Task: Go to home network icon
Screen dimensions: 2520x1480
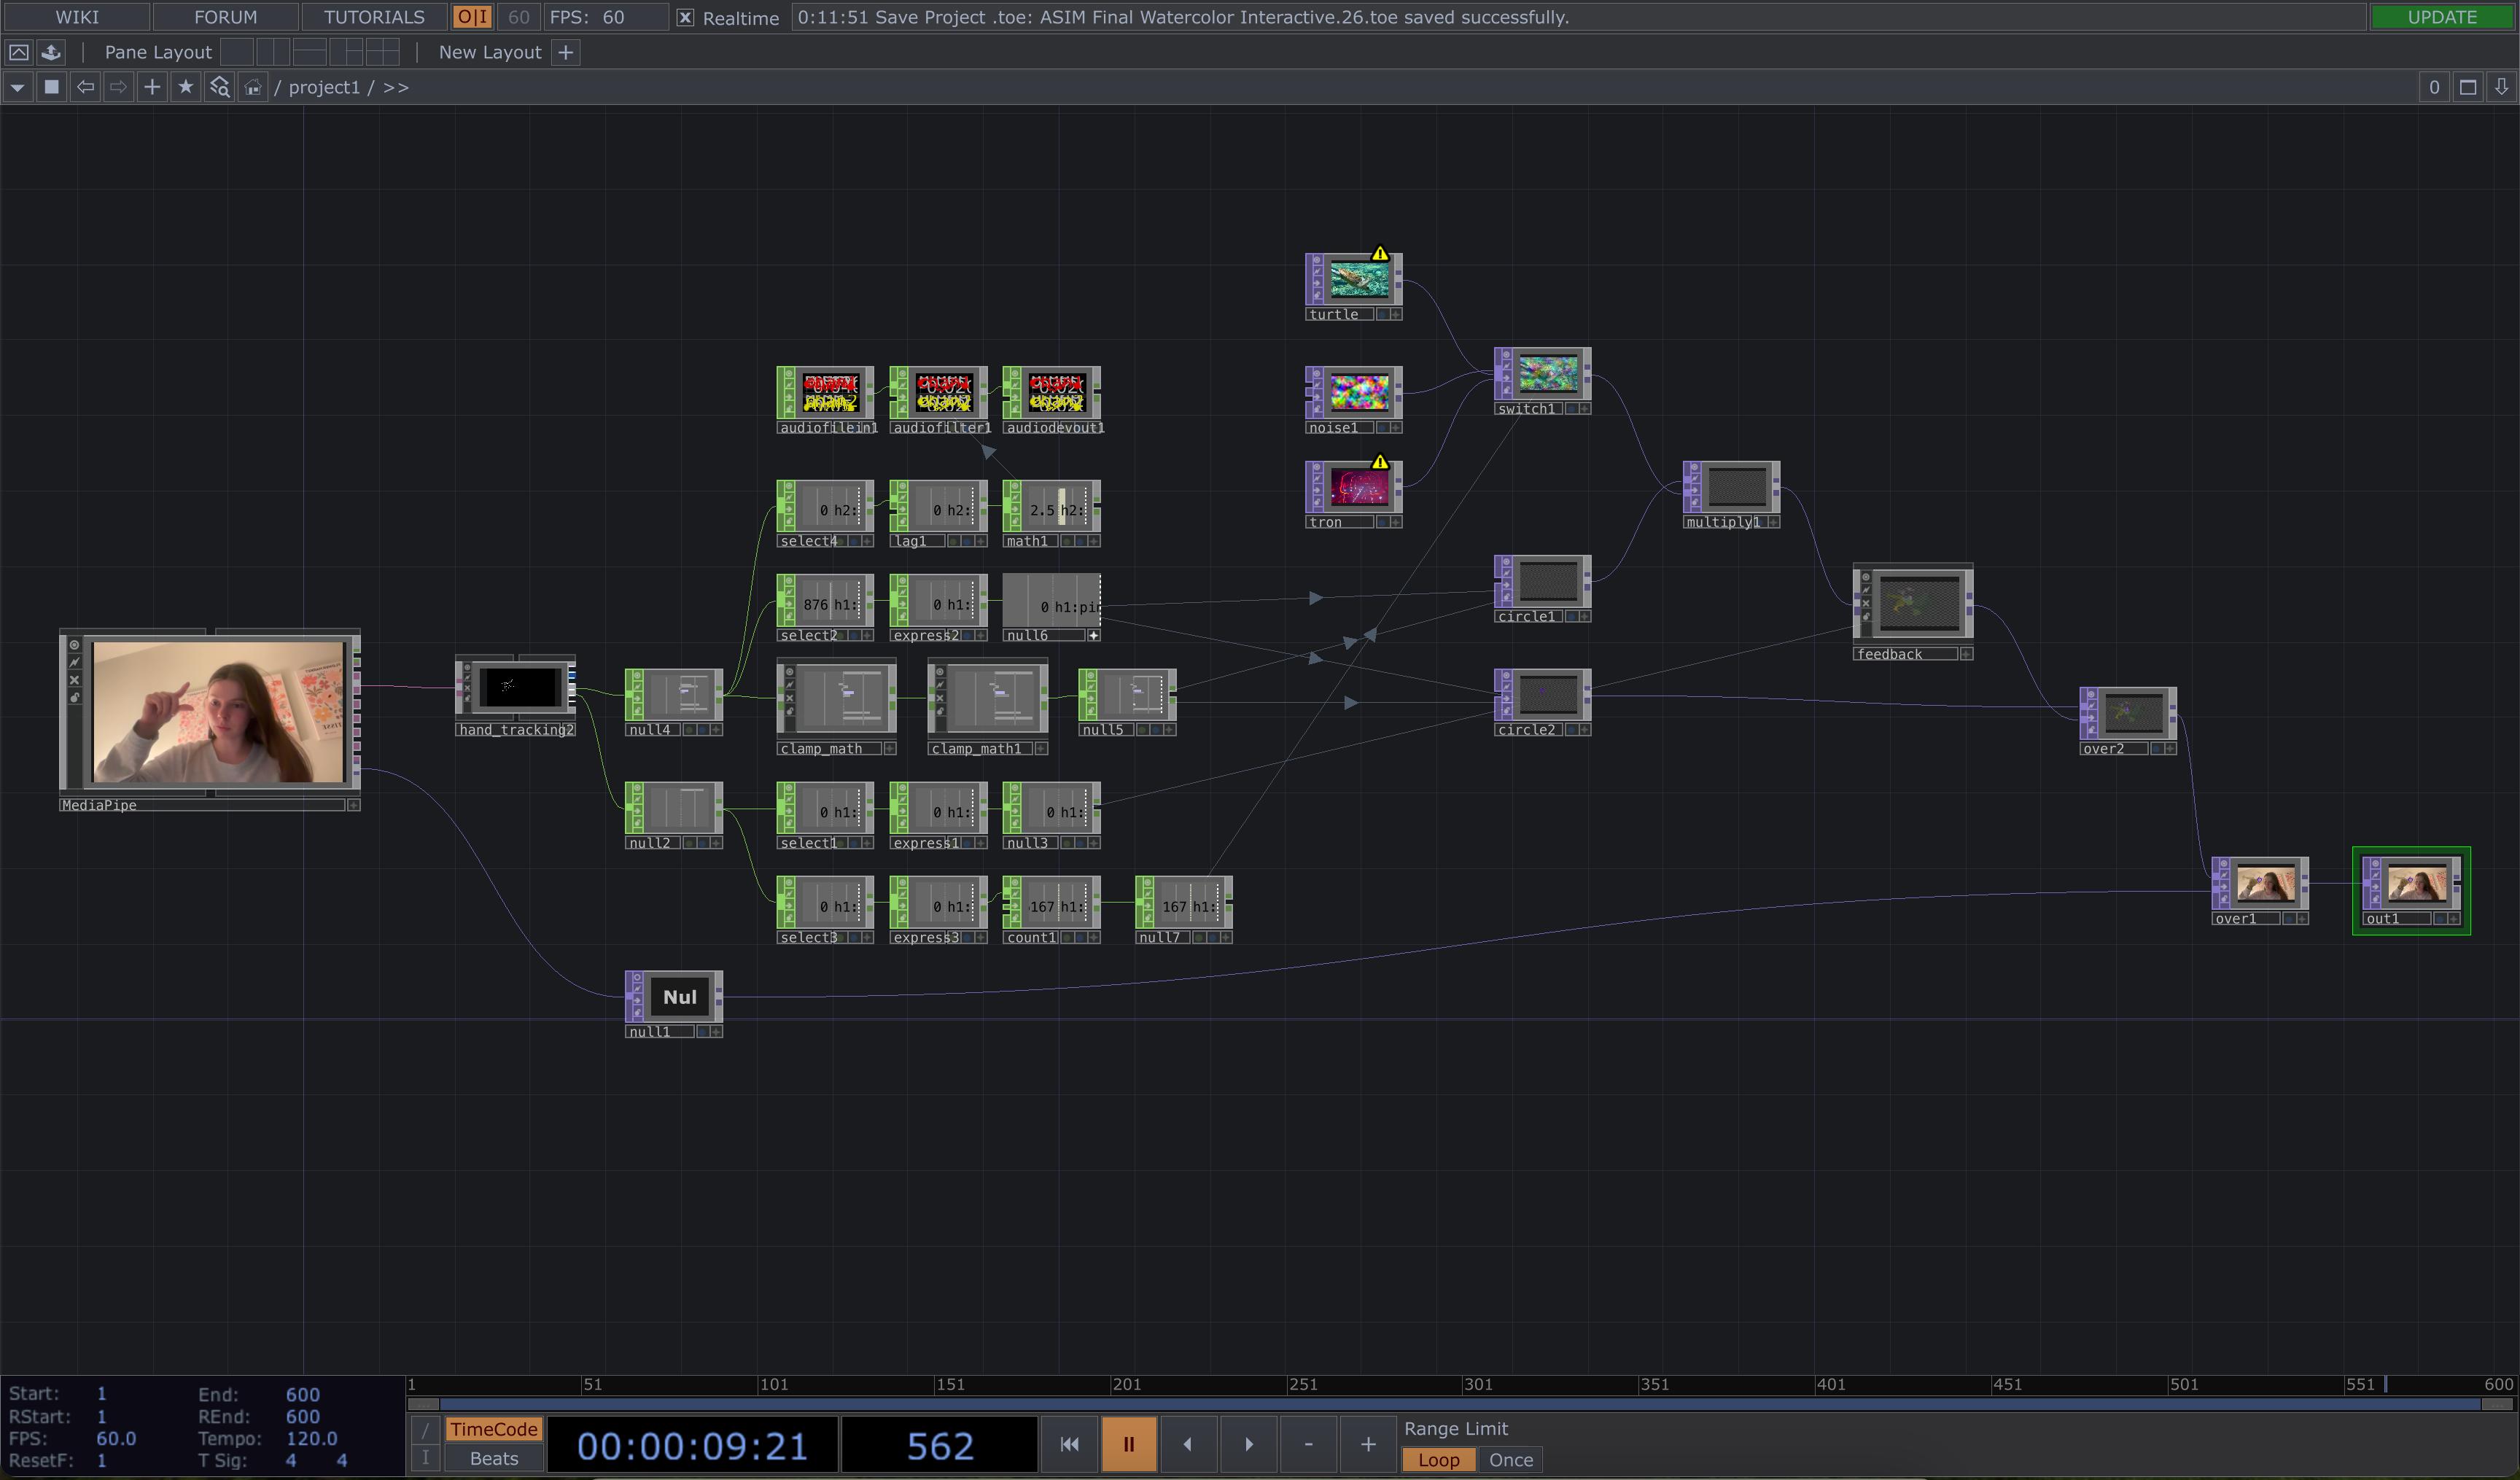Action: 253,87
